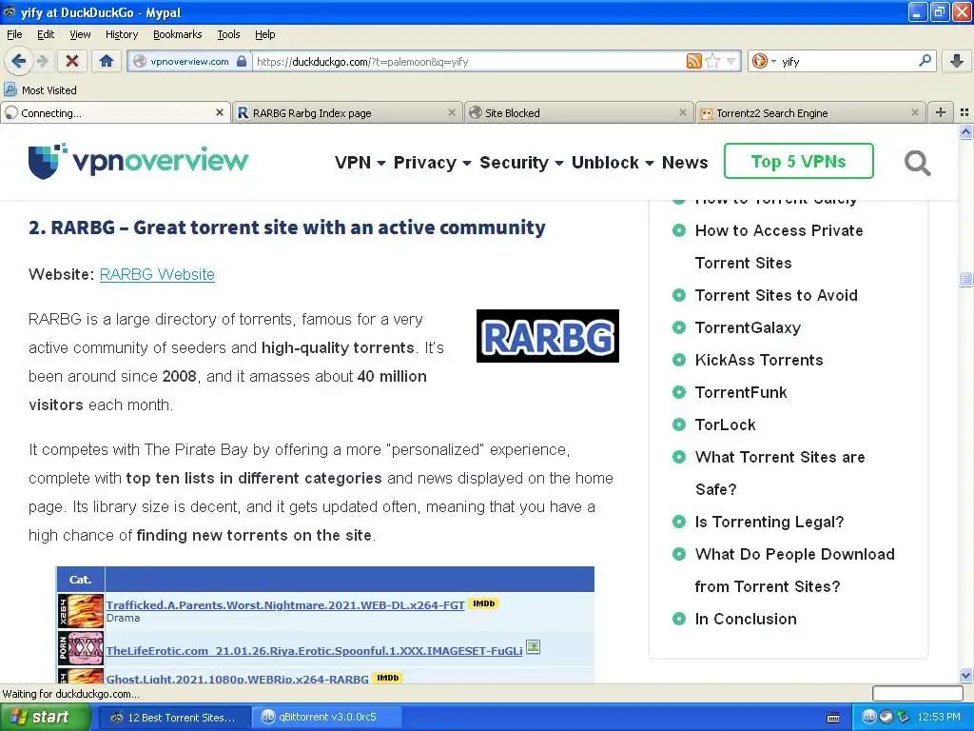This screenshot has width=974, height=731.
Task: Bookmark this page with the star icon
Action: [712, 61]
